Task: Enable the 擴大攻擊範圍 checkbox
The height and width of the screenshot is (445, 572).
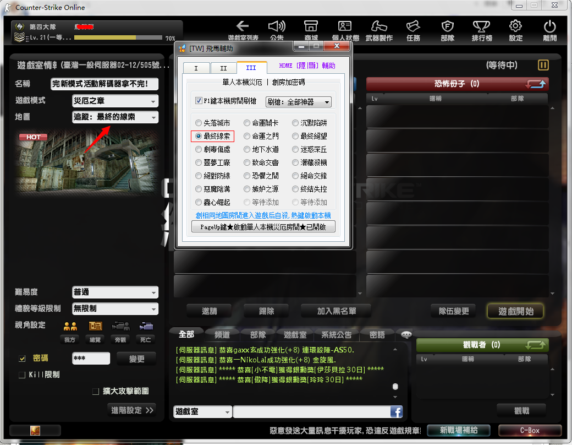Action: 96,392
